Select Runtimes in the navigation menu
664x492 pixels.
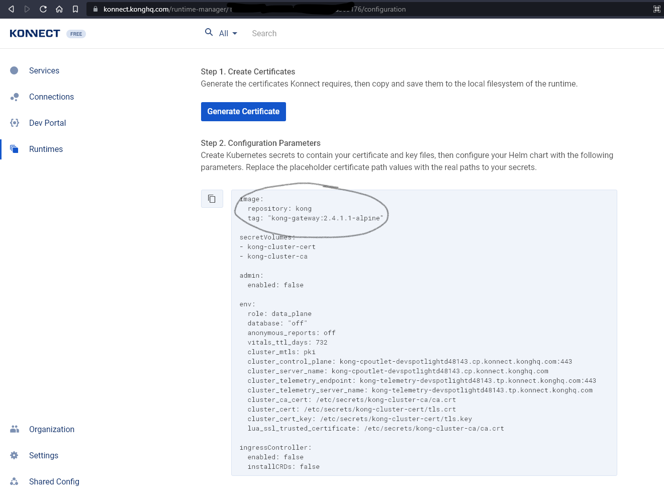[46, 149]
